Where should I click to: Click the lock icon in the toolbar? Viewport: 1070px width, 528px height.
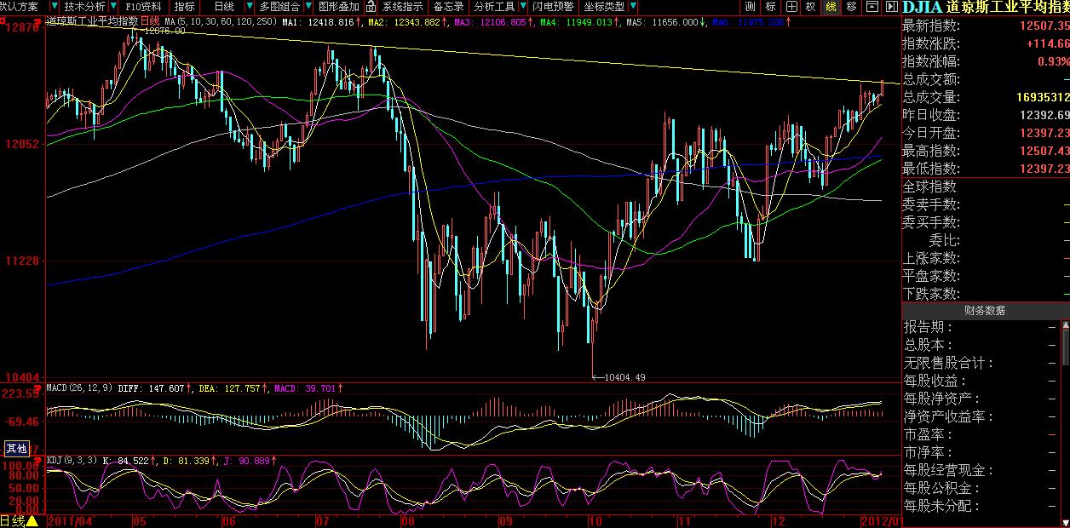coord(371,7)
